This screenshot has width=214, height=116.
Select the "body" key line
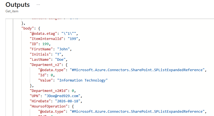pyautogui.click(x=31, y=28)
